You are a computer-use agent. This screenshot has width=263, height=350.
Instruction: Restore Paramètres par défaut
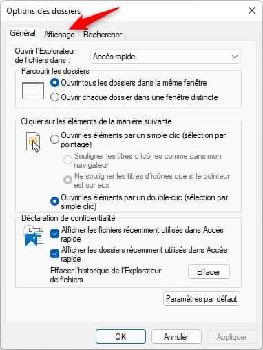202,299
